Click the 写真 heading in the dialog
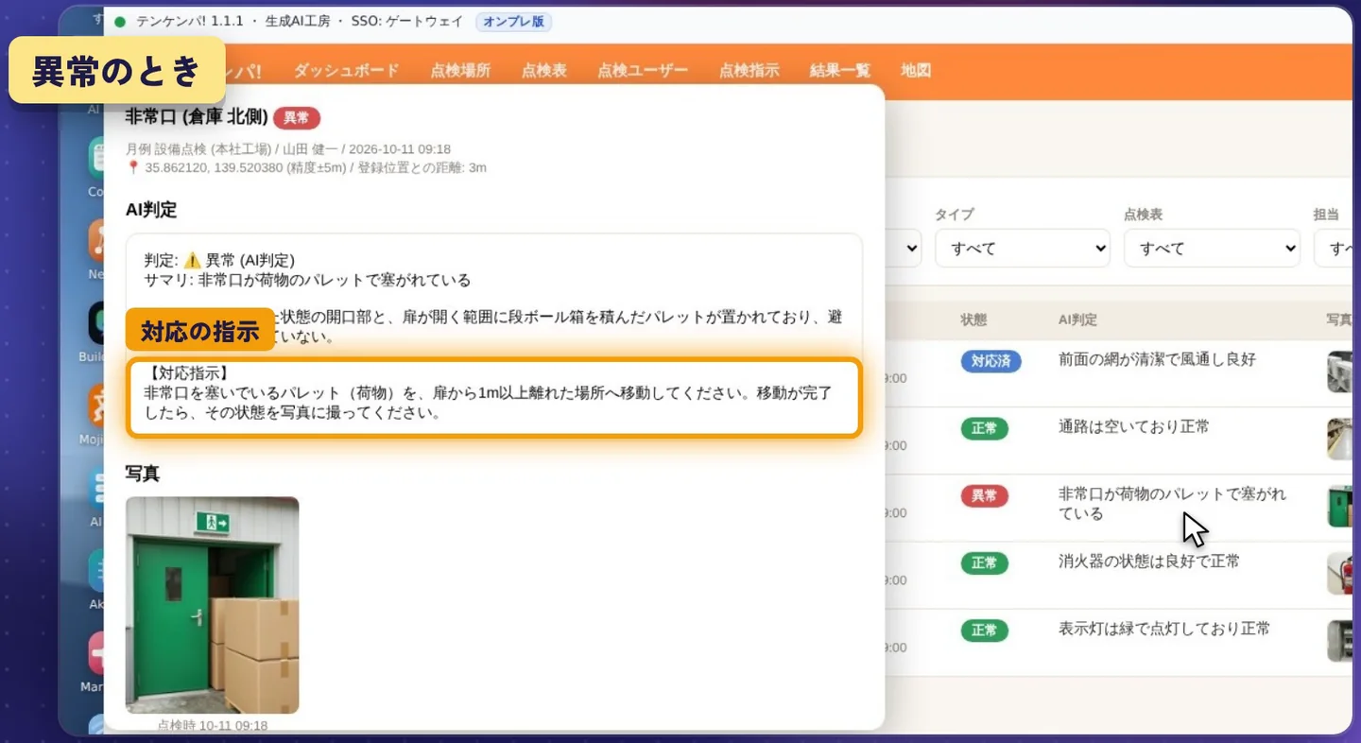The height and width of the screenshot is (743, 1361). [143, 474]
